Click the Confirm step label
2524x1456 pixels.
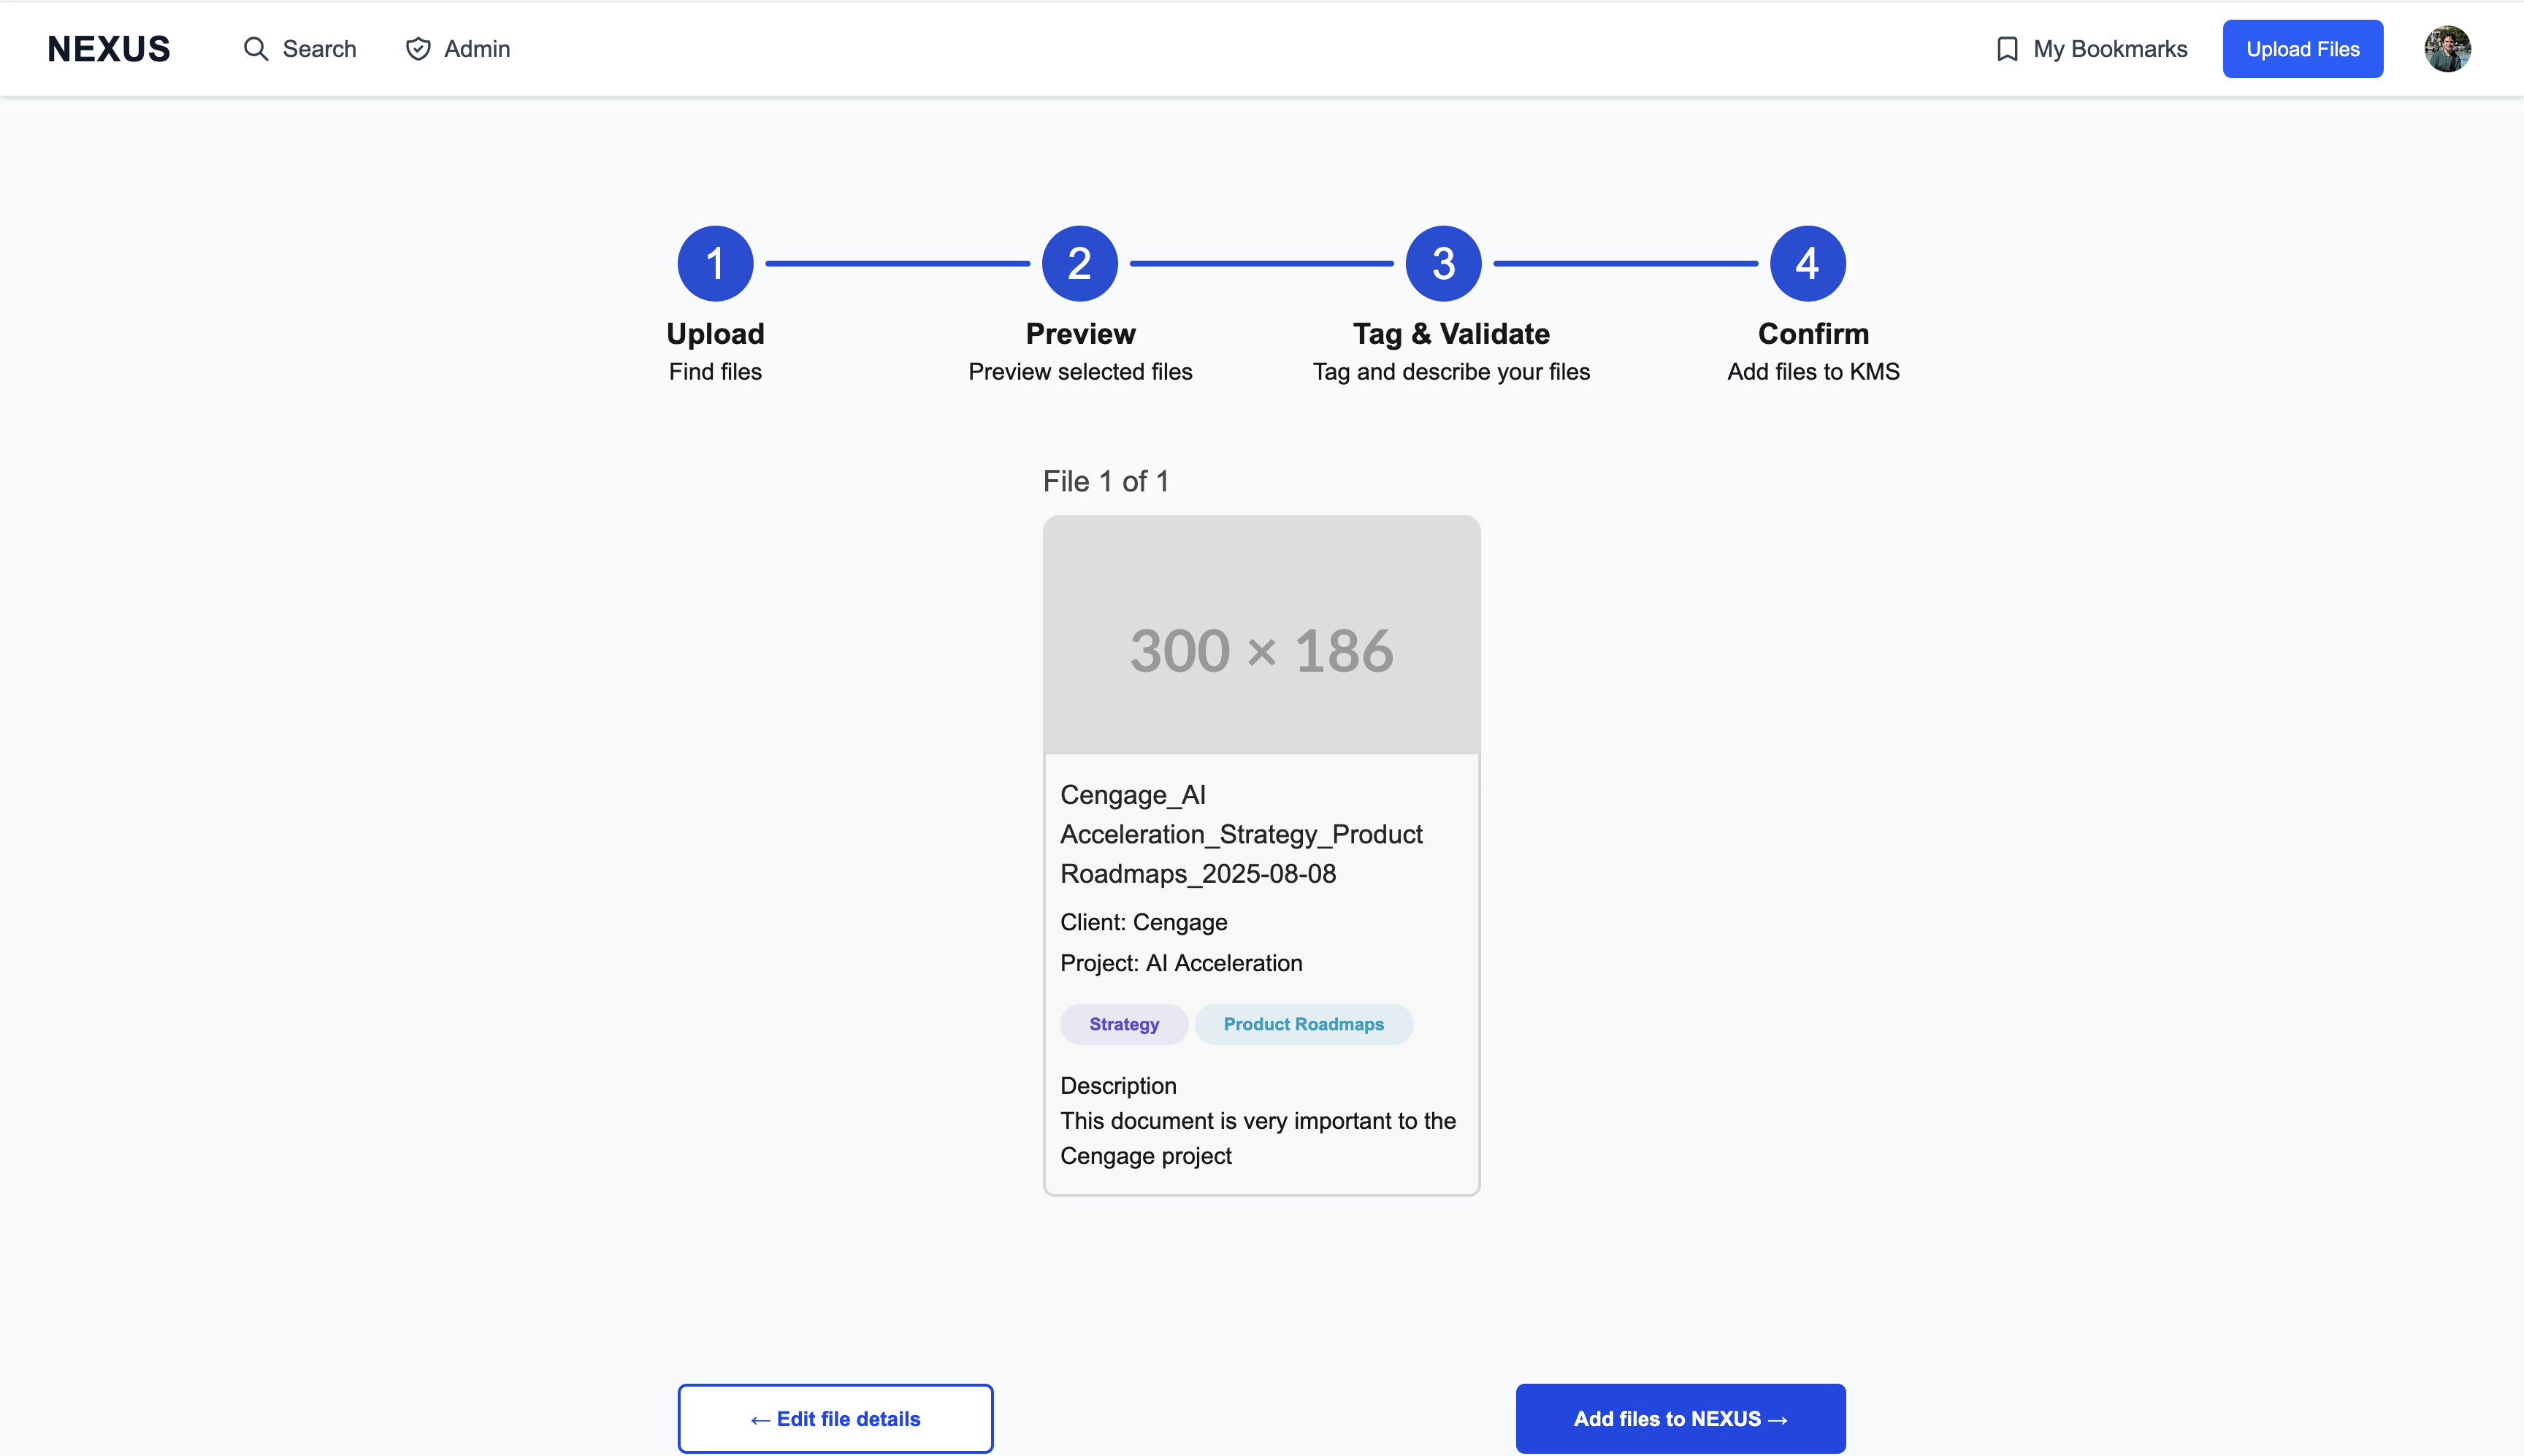click(x=1813, y=333)
